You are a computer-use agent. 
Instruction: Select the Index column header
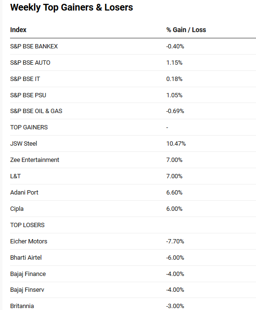pyautogui.click(x=18, y=30)
